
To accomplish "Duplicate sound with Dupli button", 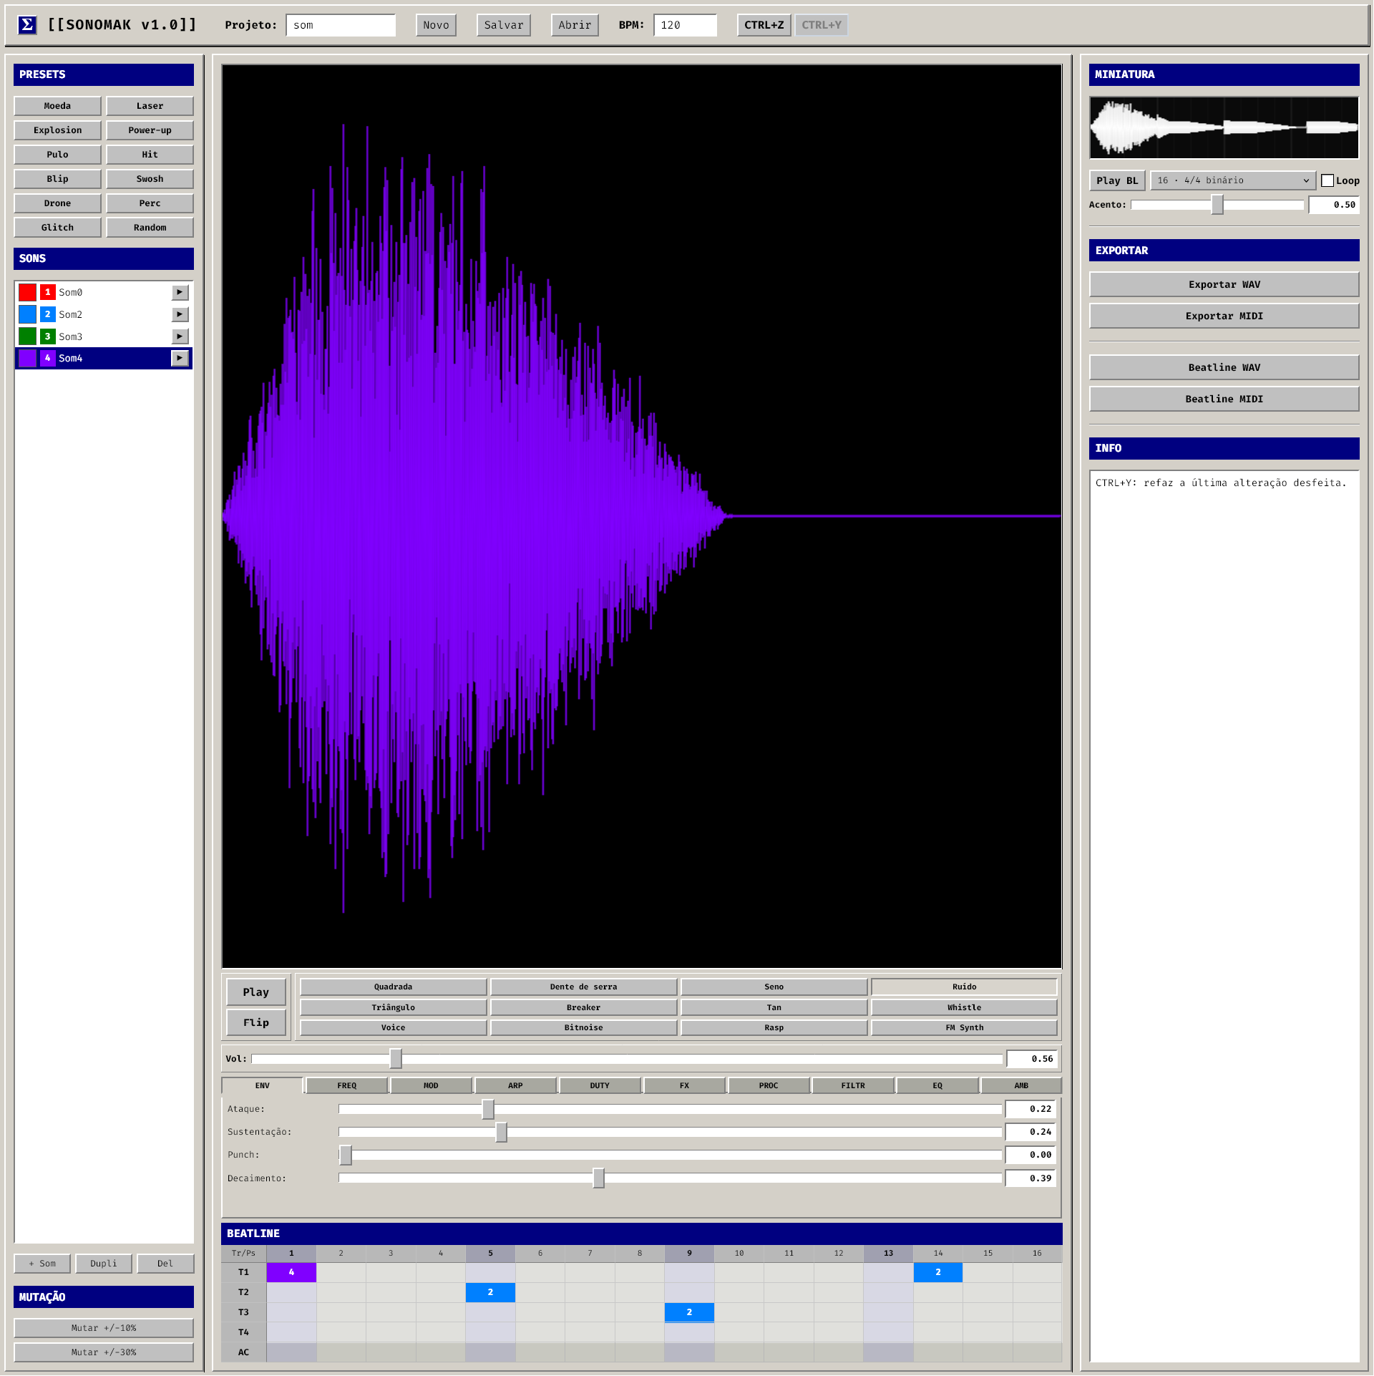I will [104, 1264].
